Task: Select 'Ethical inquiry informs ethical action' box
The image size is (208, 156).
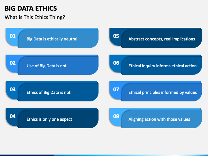Action: (x=162, y=66)
